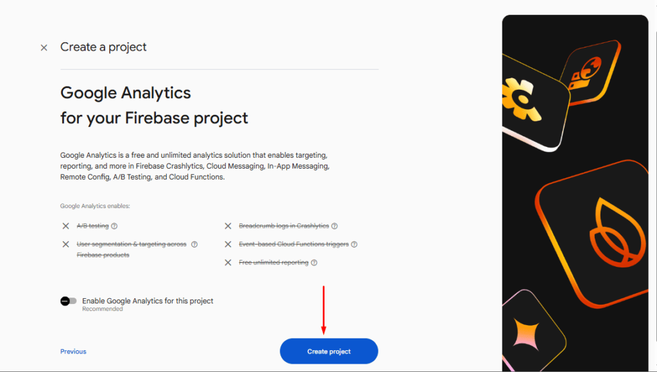This screenshot has width=657, height=372.
Task: Open help icon beside Breadcrumb logs in Crashlytics
Action: (334, 226)
